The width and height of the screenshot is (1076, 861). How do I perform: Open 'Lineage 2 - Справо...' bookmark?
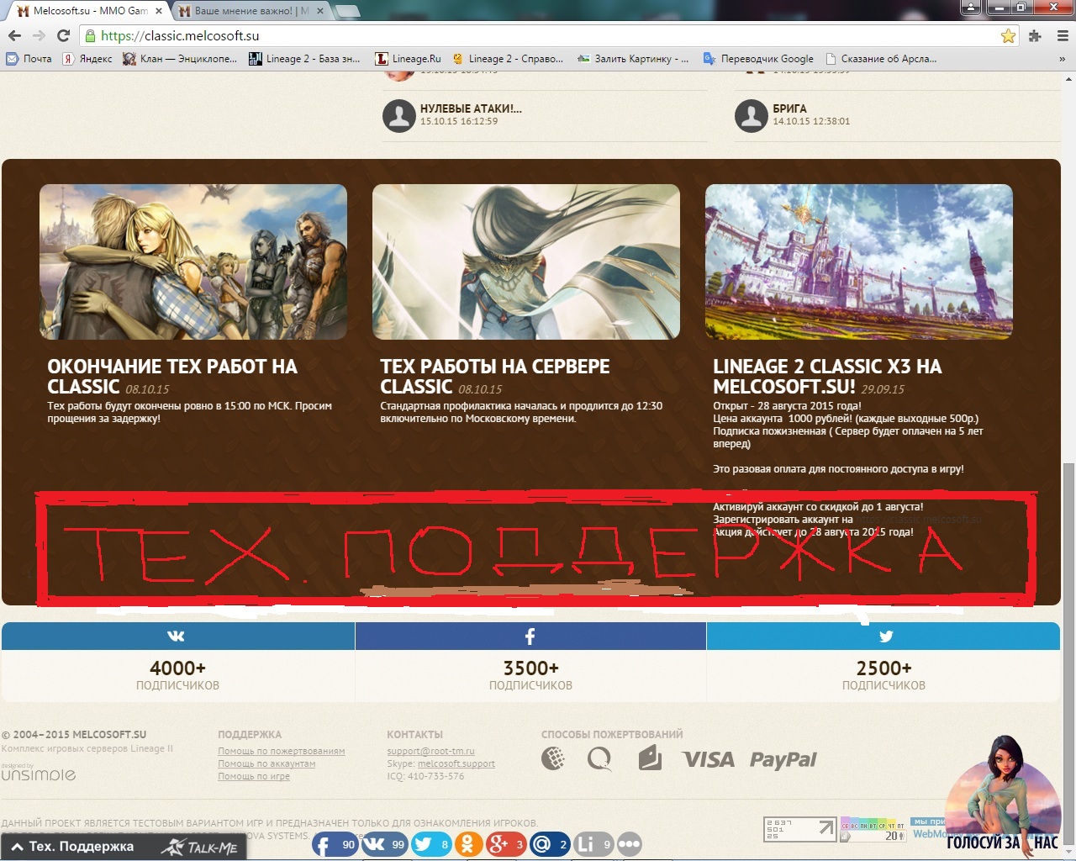pyautogui.click(x=508, y=59)
